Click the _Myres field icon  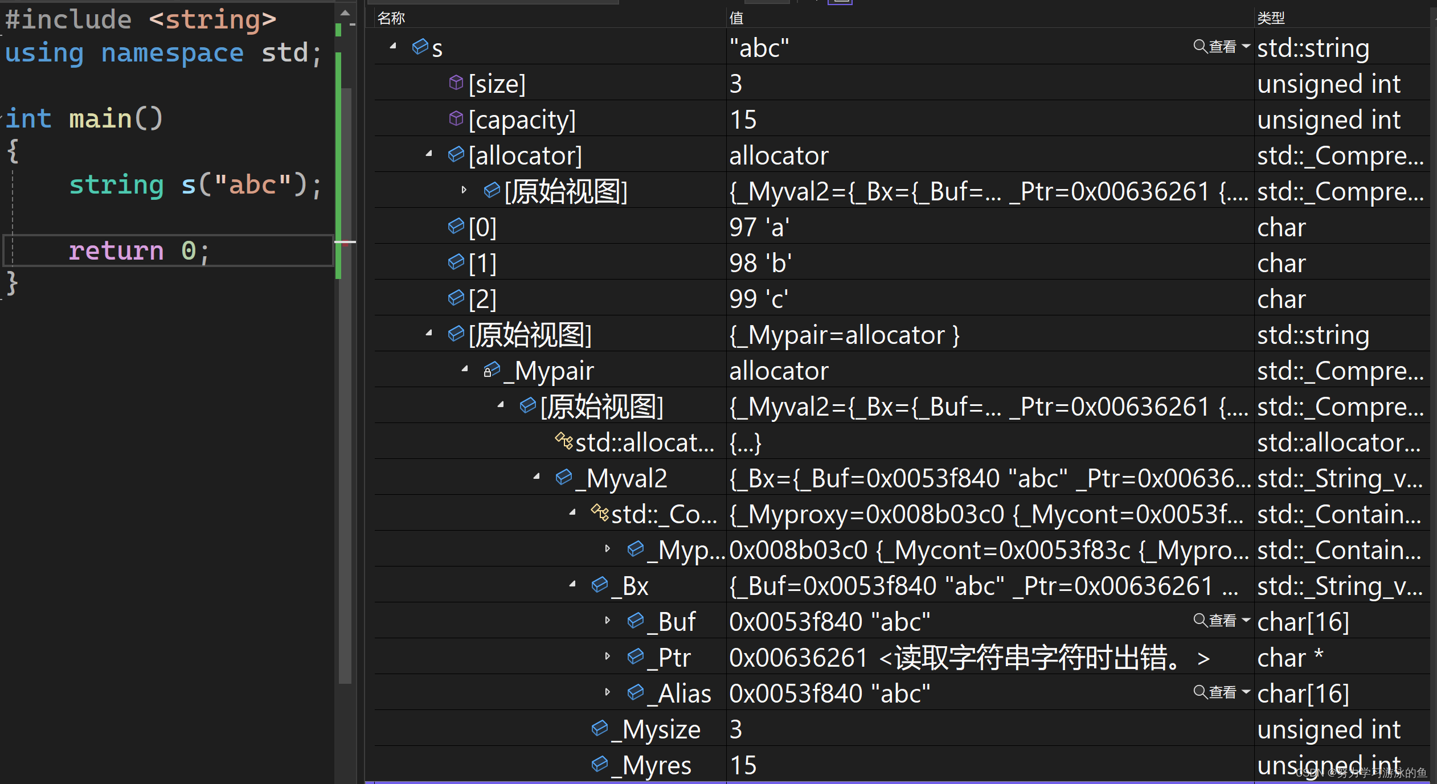(600, 764)
